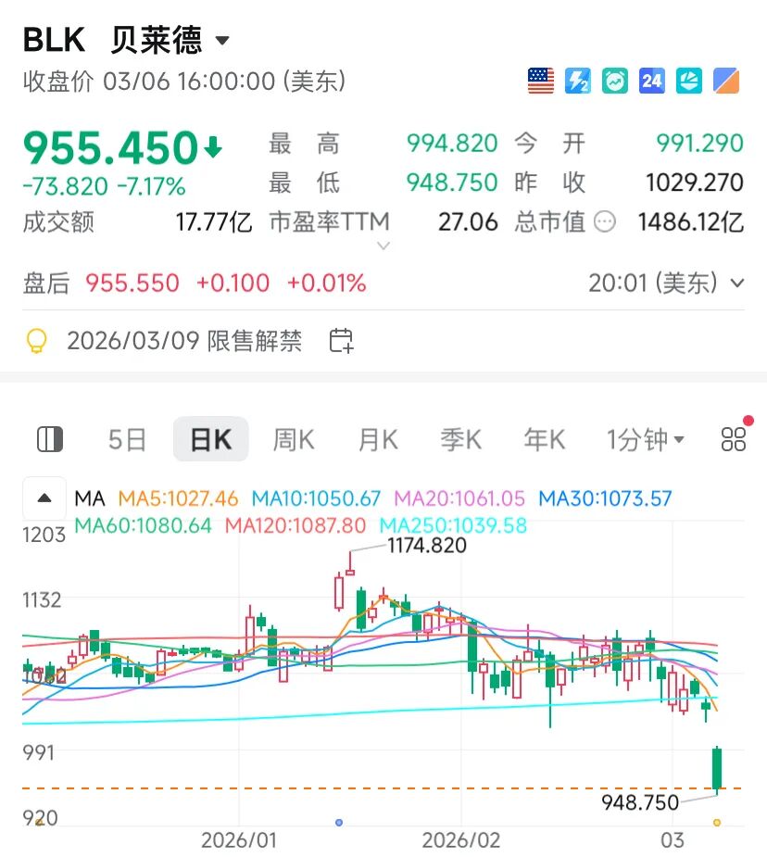Open the 2026/03/09 限售解禁 notice
Viewport: 767px width, 857px height.
click(183, 341)
